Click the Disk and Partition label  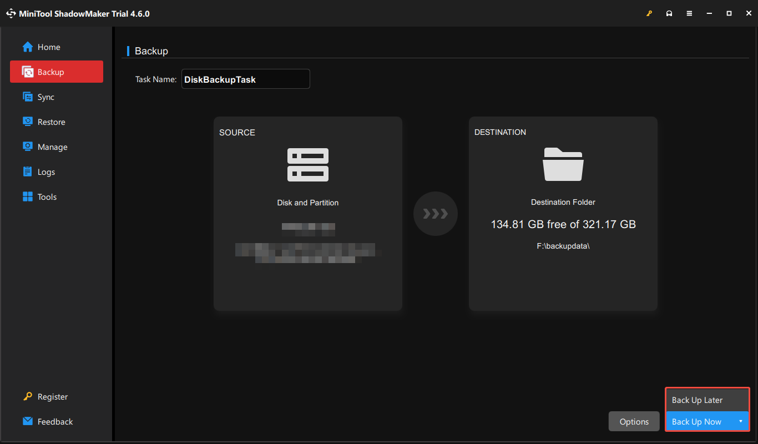[308, 203]
